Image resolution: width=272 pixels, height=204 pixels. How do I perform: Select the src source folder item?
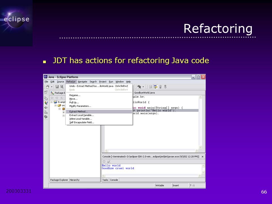61,105
